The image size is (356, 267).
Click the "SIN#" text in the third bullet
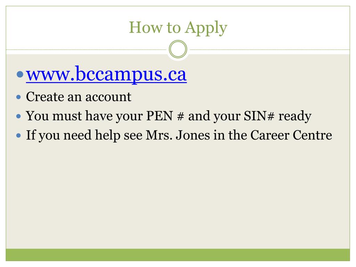coord(259,116)
